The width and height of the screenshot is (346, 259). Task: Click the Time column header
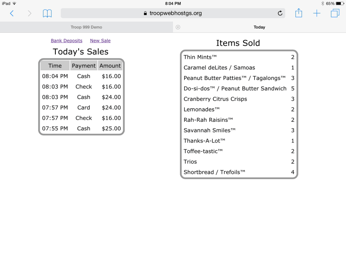pyautogui.click(x=55, y=66)
